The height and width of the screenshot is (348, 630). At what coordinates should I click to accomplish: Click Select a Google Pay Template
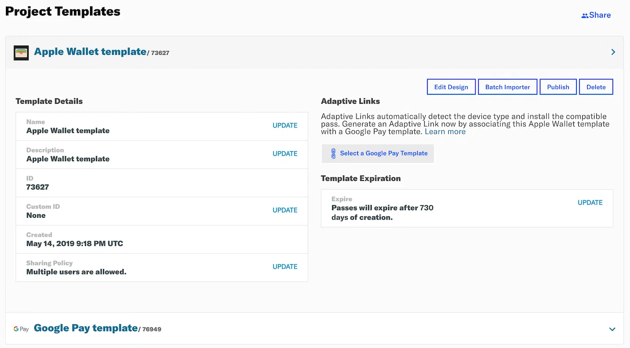[384, 153]
